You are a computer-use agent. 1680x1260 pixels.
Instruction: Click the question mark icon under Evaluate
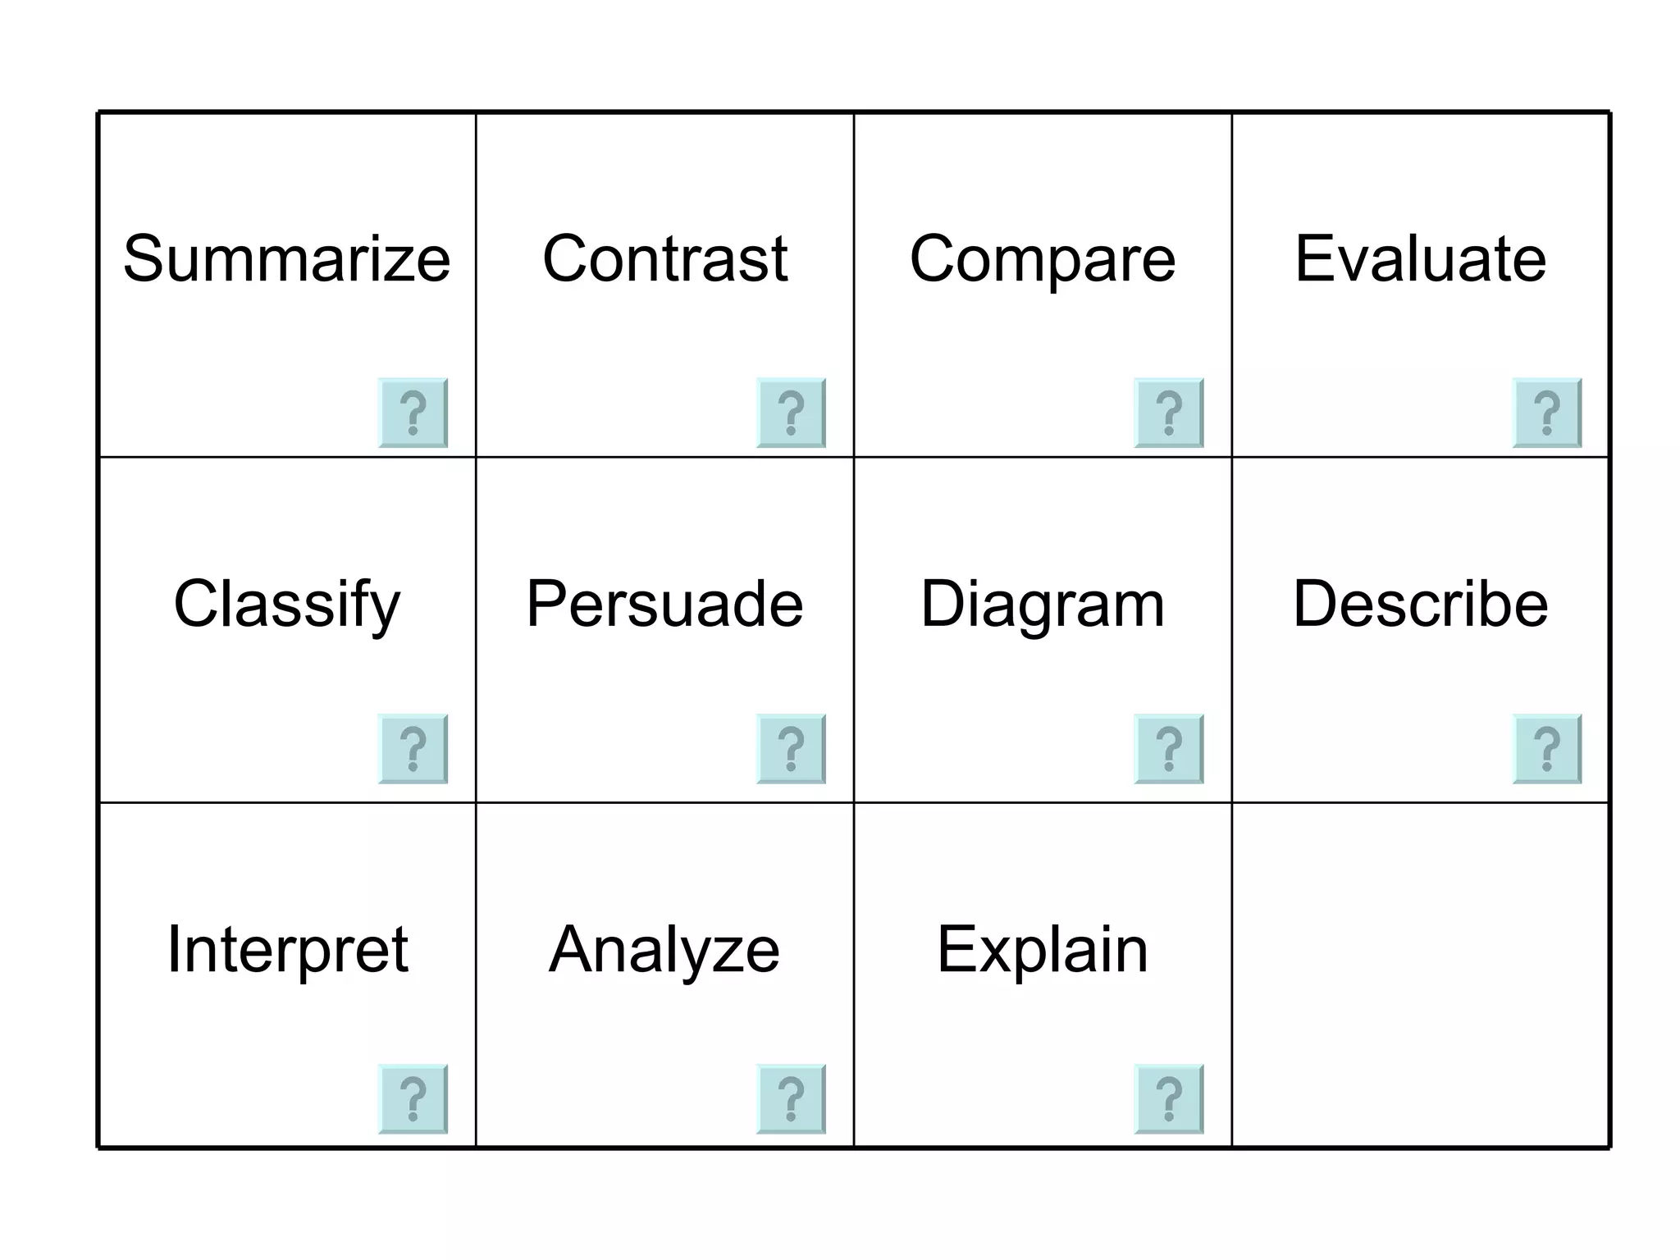point(1547,413)
